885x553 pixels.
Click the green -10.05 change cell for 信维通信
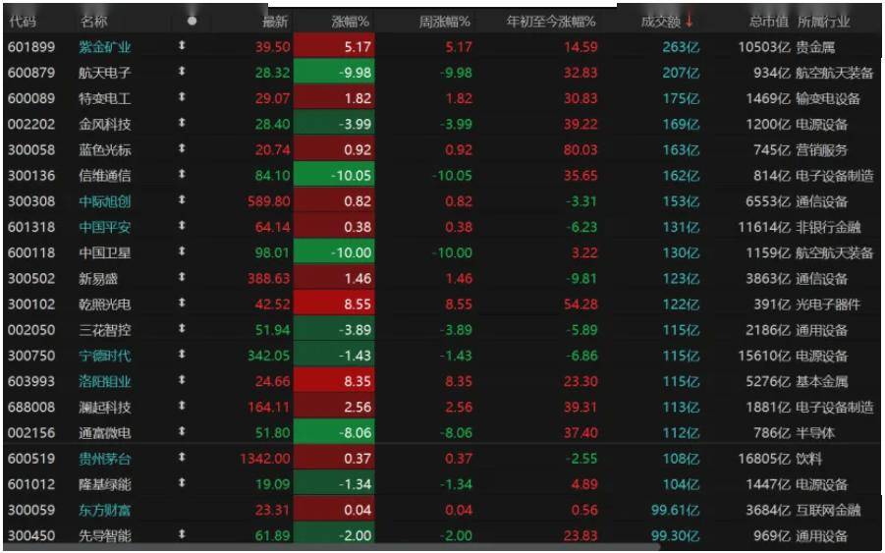(x=334, y=176)
